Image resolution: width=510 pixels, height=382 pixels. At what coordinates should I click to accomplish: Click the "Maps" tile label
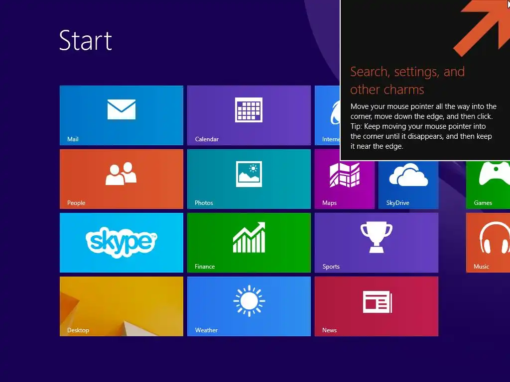pyautogui.click(x=329, y=203)
